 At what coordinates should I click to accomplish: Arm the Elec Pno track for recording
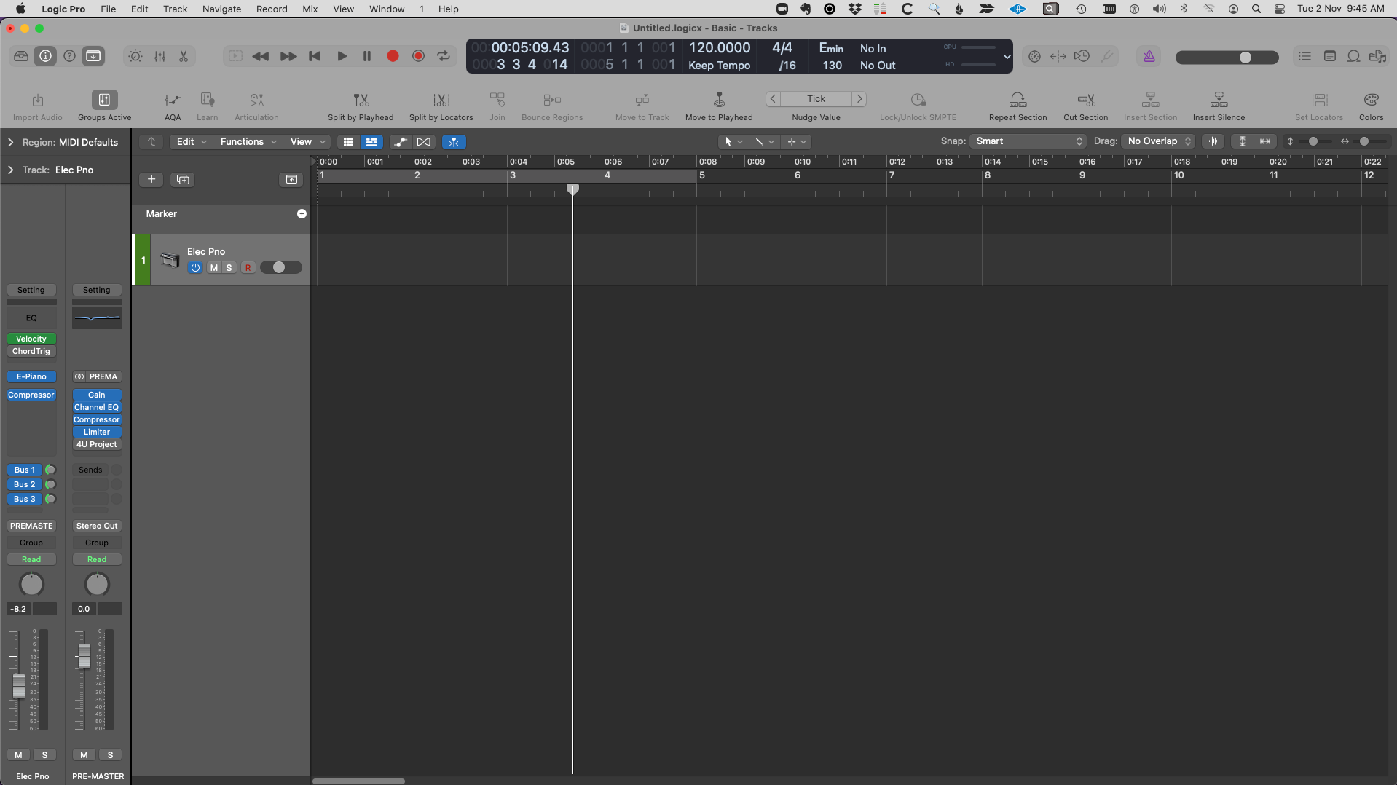click(x=248, y=267)
